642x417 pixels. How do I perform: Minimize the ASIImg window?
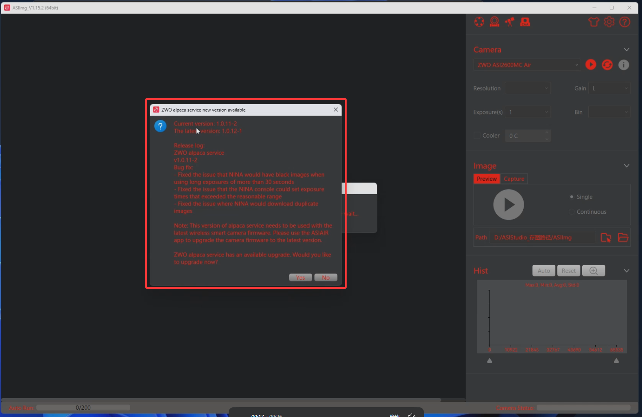[594, 8]
